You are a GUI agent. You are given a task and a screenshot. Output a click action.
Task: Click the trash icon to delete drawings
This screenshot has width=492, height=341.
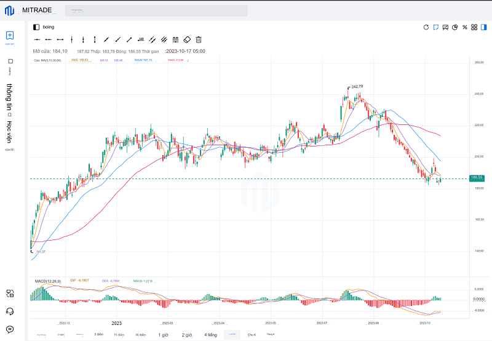pos(199,39)
